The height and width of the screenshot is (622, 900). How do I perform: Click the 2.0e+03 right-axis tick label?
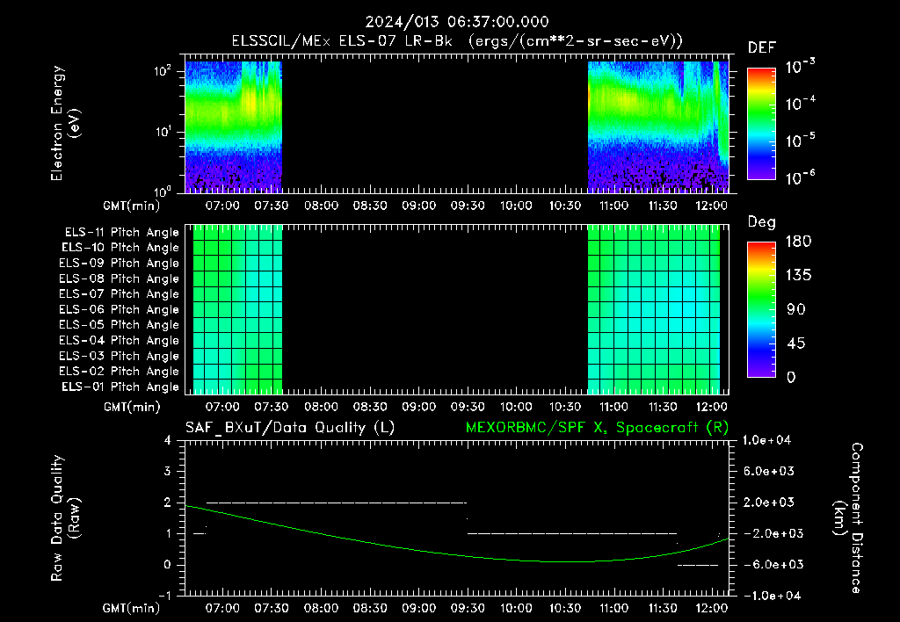pyautogui.click(x=768, y=502)
